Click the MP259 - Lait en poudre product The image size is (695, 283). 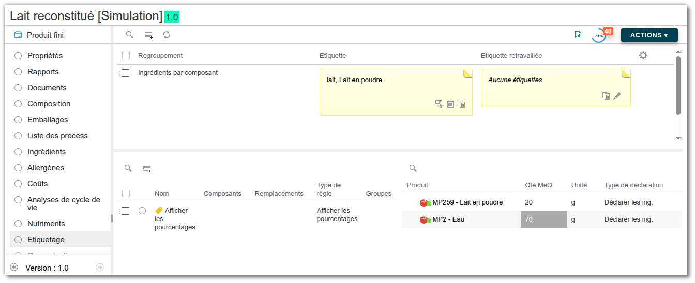tap(467, 202)
